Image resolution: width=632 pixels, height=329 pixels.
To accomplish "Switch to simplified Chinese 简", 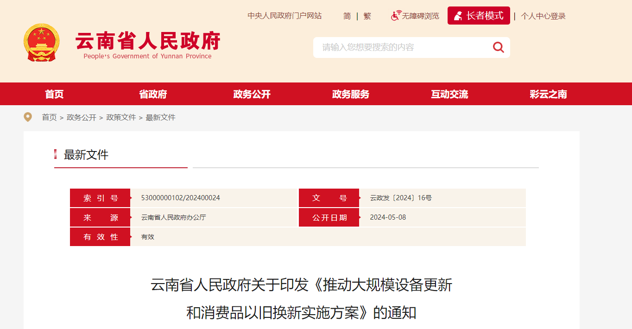I will pyautogui.click(x=347, y=16).
